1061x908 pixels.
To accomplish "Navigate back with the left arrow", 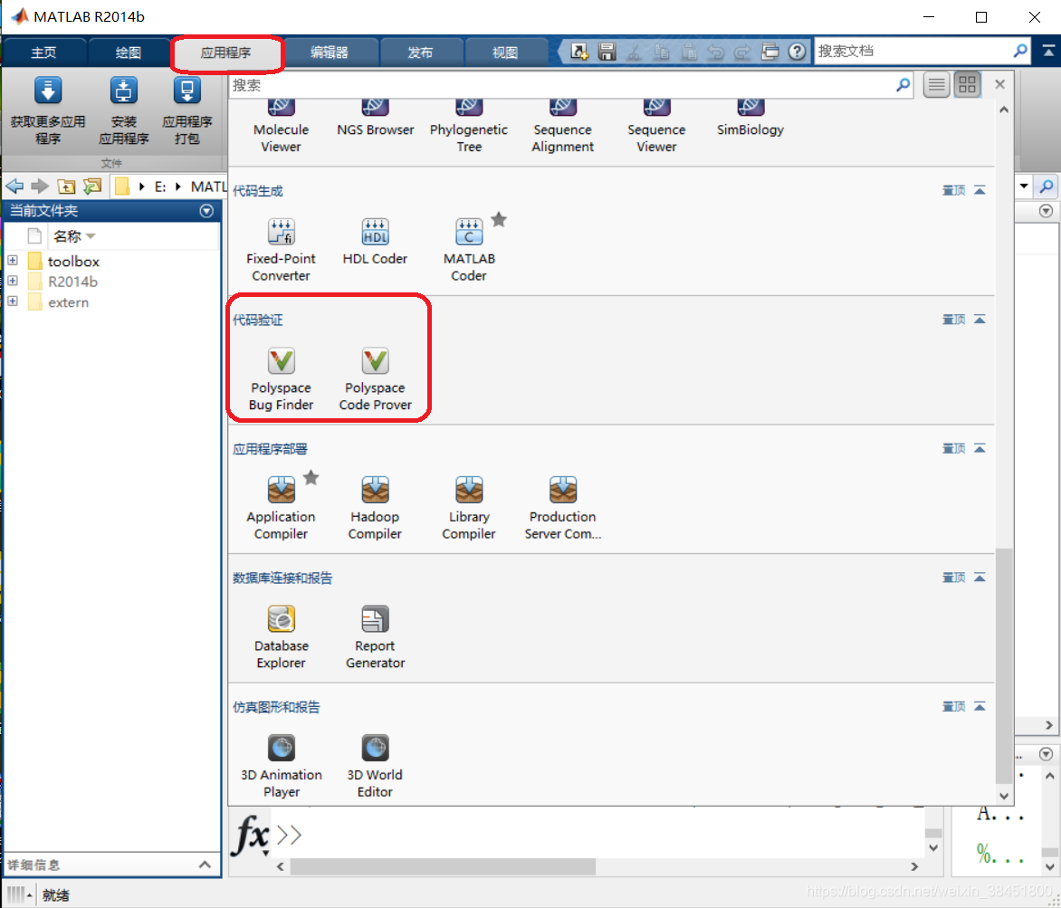I will click(14, 186).
